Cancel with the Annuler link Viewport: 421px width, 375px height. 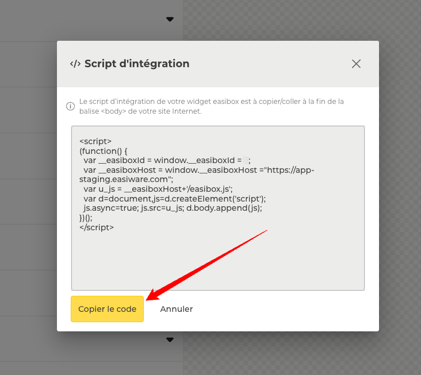click(177, 309)
